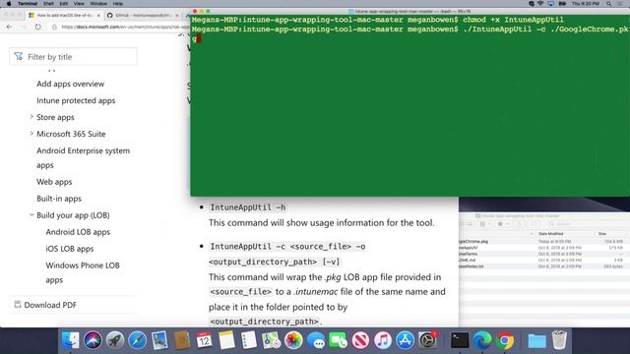Open Mail stamp icon in Dock

159,340
